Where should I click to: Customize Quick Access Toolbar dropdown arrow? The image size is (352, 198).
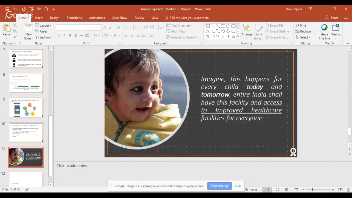(54, 9)
